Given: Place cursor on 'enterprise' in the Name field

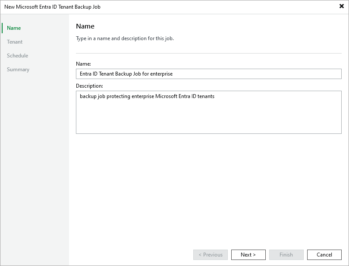Looking at the screenshot, I should [x=161, y=74].
